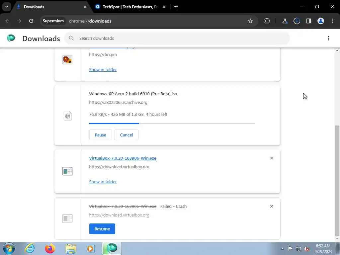Click the Supermium taskbar button

pyautogui.click(x=112, y=248)
